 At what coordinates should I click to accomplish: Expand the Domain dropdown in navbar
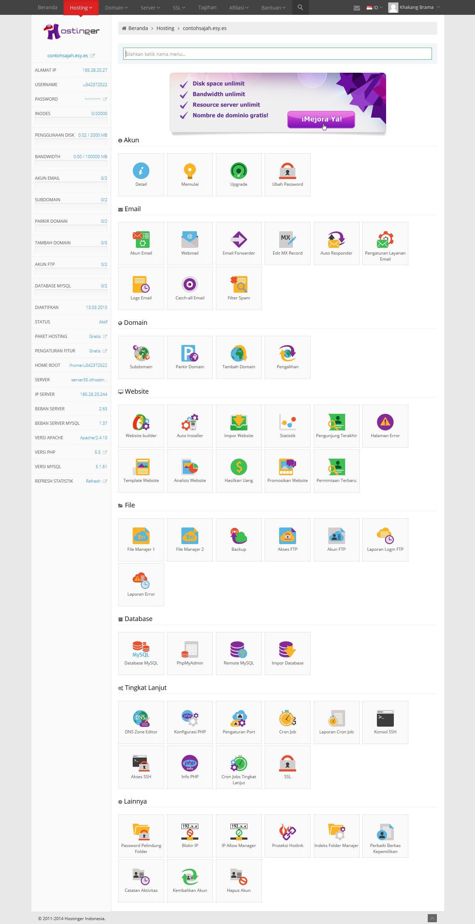(116, 7)
